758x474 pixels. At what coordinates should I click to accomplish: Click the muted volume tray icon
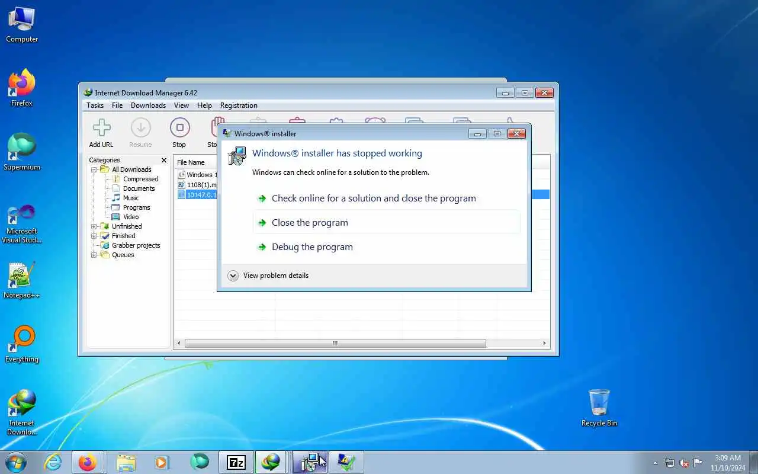(684, 463)
